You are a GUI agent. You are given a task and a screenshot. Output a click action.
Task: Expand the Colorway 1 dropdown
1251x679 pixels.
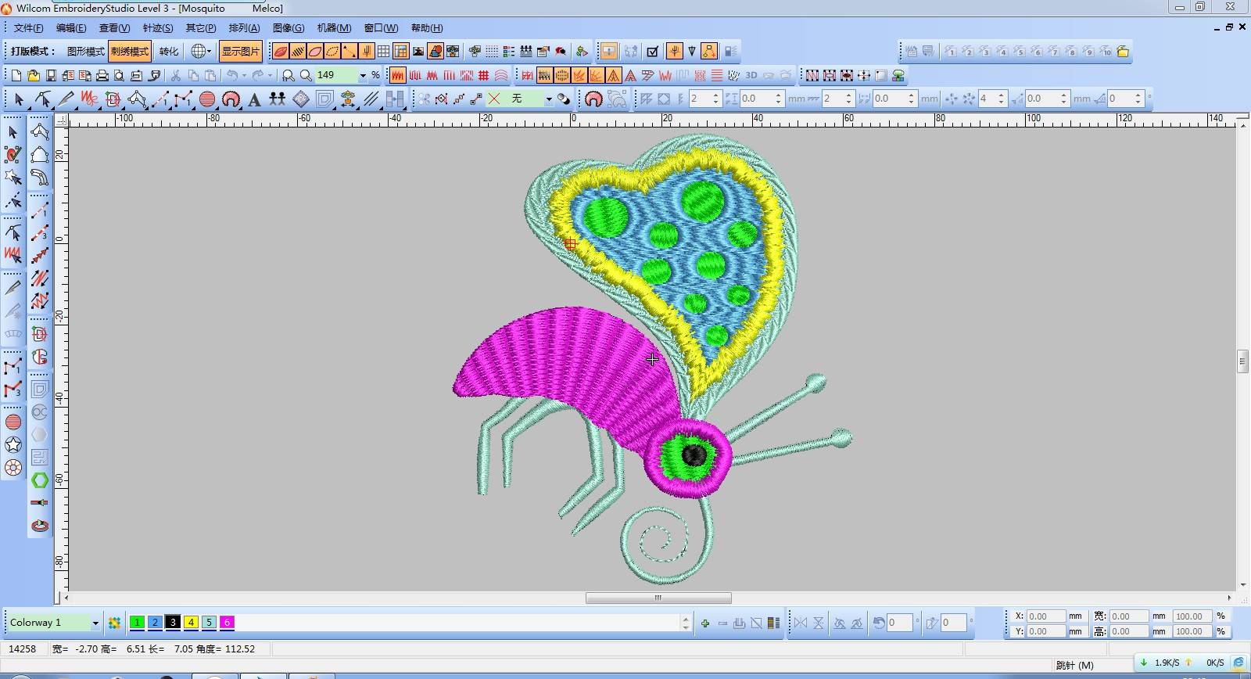click(95, 623)
